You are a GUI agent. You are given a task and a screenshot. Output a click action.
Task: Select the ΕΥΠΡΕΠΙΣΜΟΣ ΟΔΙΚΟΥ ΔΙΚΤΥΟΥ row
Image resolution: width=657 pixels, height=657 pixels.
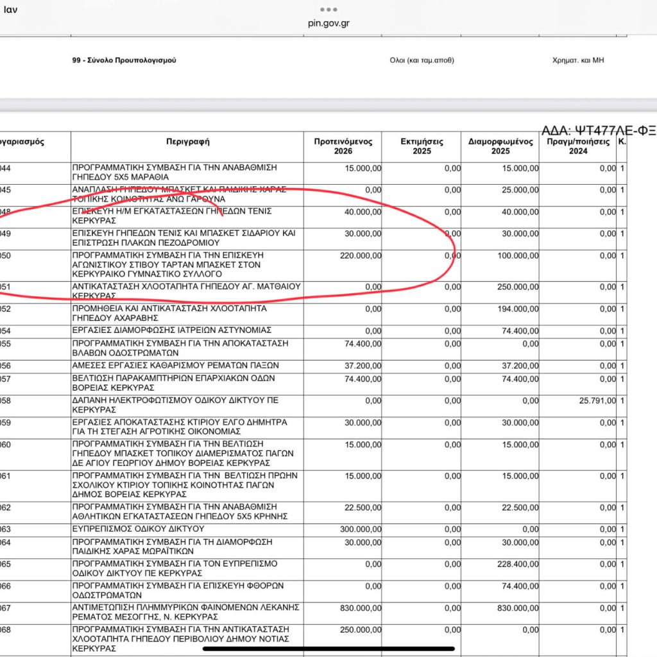pyautogui.click(x=313, y=529)
